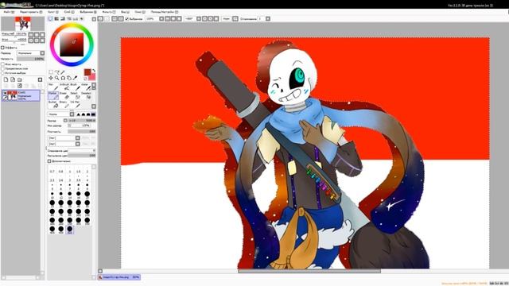Choose the lasso selection tool
The height and width of the screenshot is (286, 509).
tap(57, 72)
